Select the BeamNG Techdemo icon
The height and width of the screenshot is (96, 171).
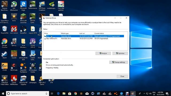(23, 68)
